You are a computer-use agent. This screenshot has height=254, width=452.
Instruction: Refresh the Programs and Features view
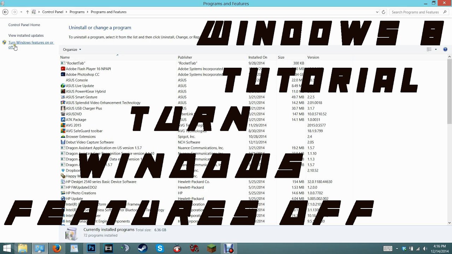point(383,12)
